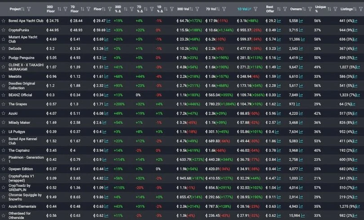Open floor chart for The Captainz
The width and height of the screenshot is (364, 220).
click(x=108, y=151)
